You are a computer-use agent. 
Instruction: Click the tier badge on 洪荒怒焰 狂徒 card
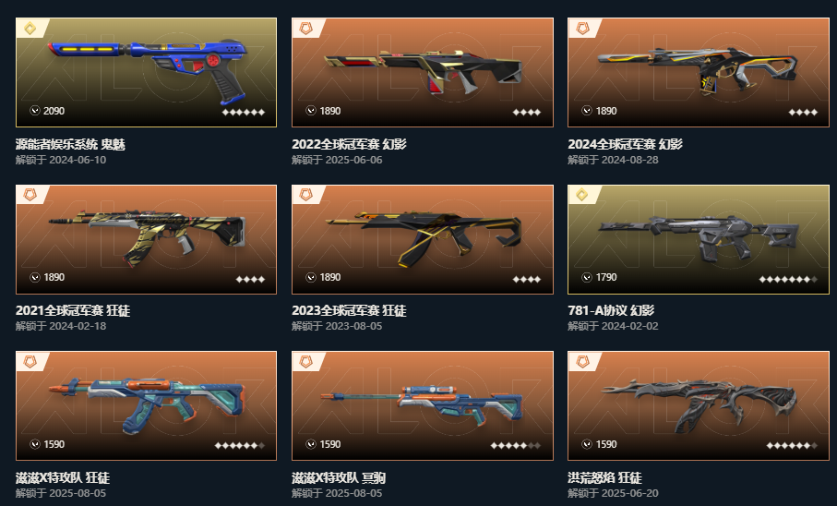coord(583,362)
